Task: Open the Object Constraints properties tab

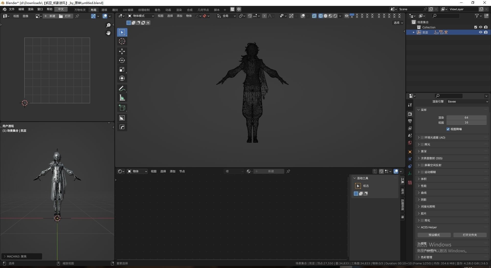Action: pos(410,166)
